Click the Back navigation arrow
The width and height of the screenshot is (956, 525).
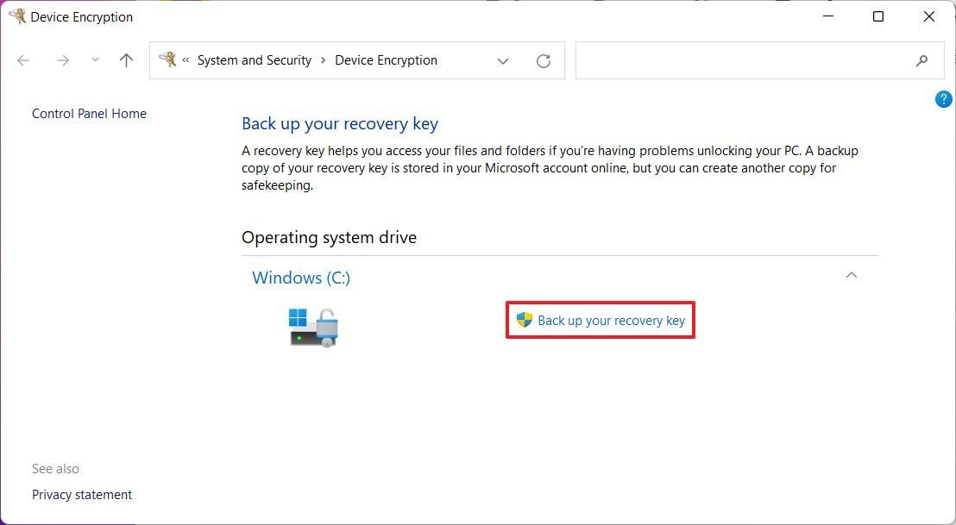coord(23,60)
